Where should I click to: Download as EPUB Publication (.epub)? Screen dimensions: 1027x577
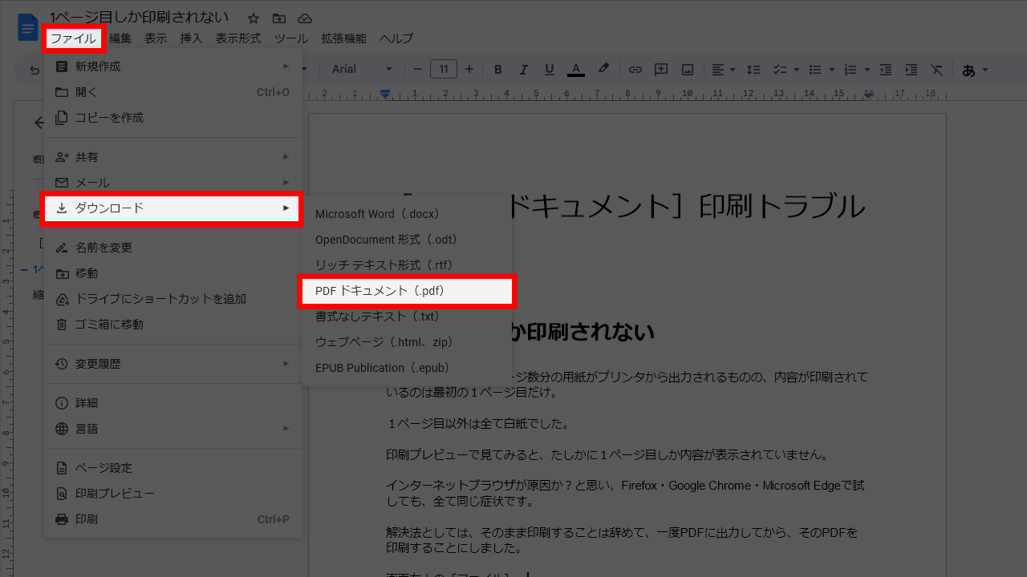click(407, 368)
